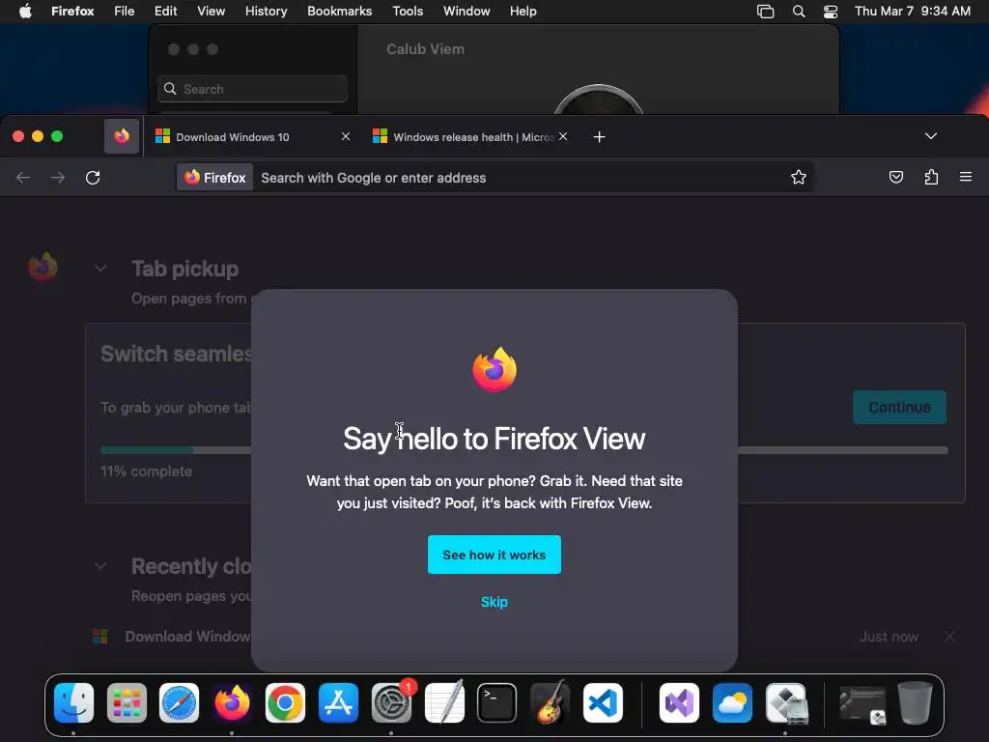Go back one page
The image size is (989, 742).
point(23,178)
